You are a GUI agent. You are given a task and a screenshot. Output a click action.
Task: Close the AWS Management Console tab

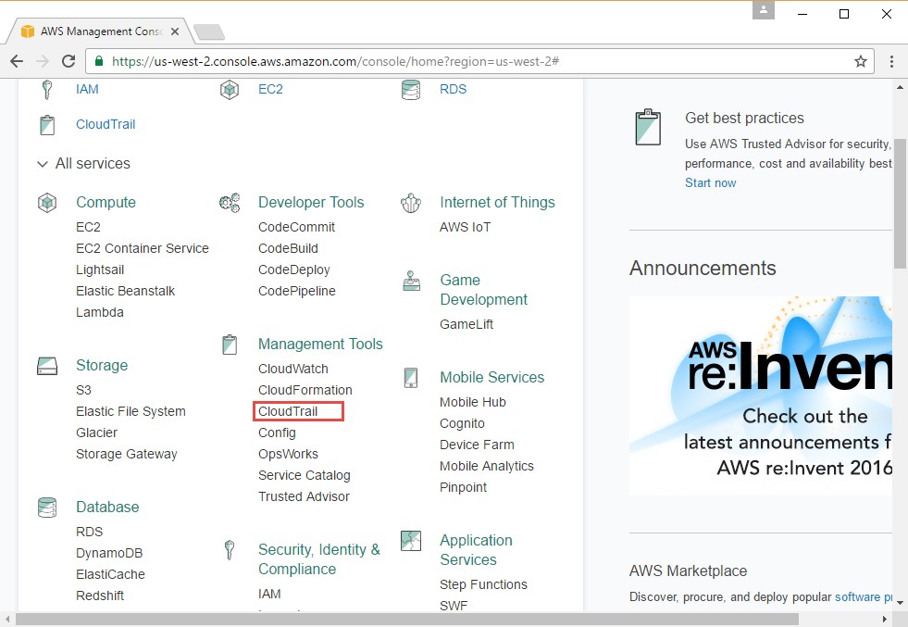pos(175,31)
